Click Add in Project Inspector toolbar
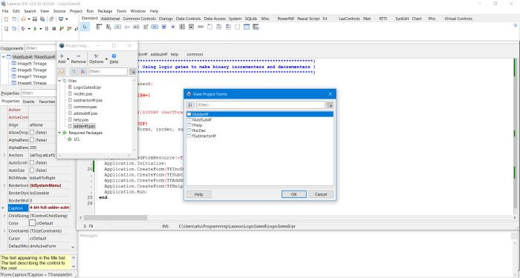 tap(62, 59)
